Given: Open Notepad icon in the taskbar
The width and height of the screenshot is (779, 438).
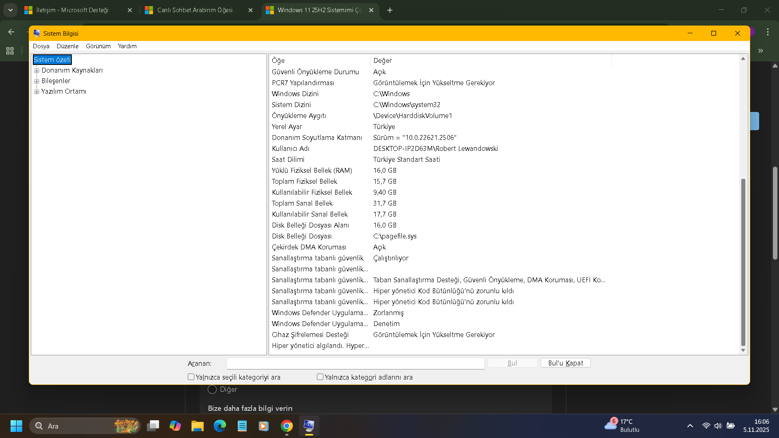Looking at the screenshot, I should pos(242,426).
